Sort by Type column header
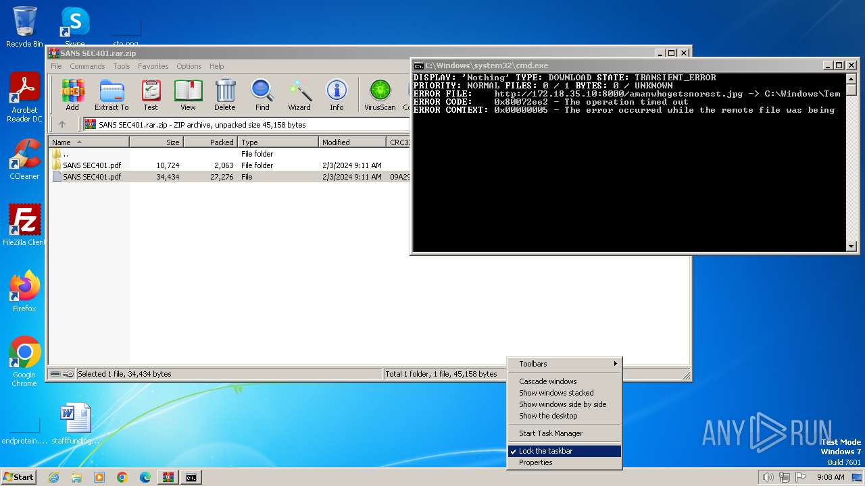 [278, 142]
